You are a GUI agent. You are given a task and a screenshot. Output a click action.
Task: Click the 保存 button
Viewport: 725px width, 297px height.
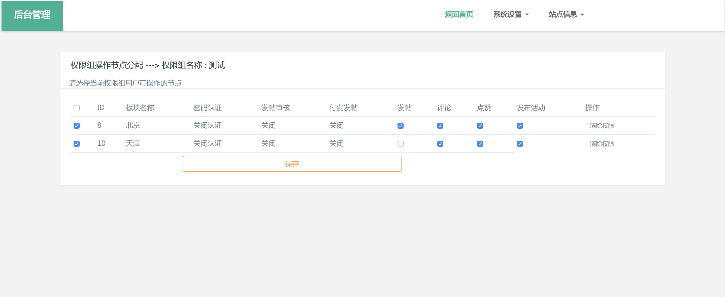[x=292, y=164]
